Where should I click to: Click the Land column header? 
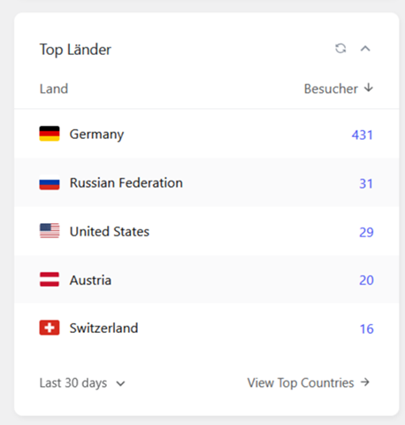coord(54,89)
